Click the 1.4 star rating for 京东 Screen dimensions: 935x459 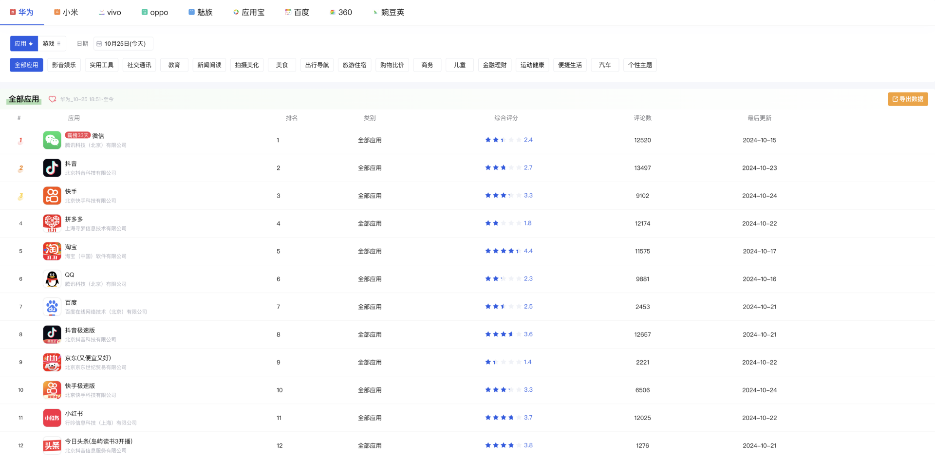508,362
